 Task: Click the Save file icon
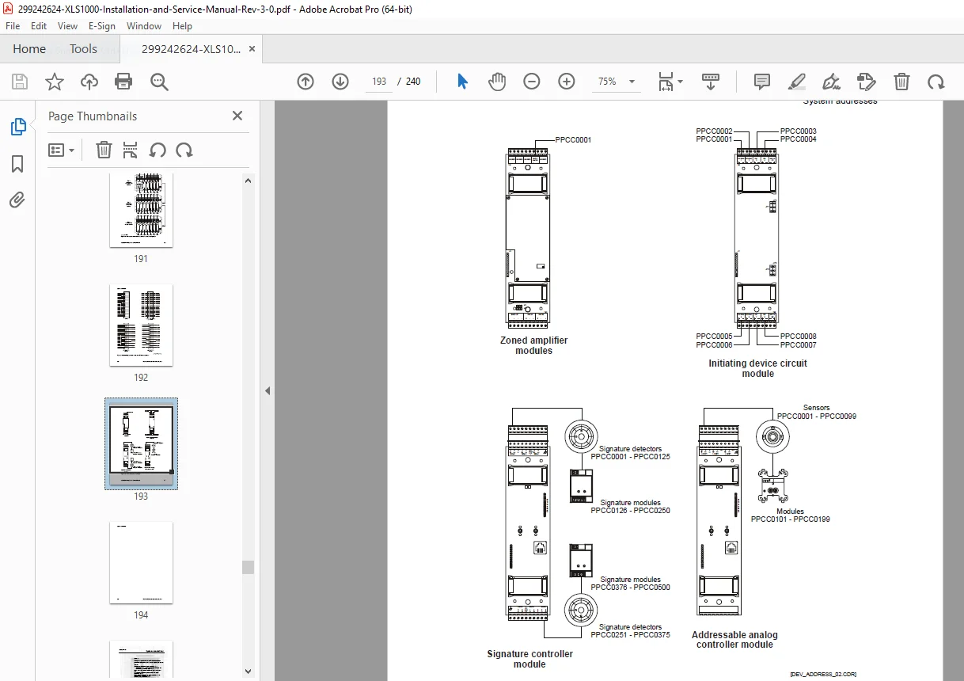coord(20,82)
